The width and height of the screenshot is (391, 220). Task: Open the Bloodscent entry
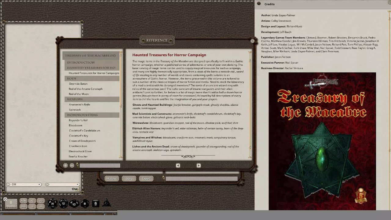(x=75, y=125)
